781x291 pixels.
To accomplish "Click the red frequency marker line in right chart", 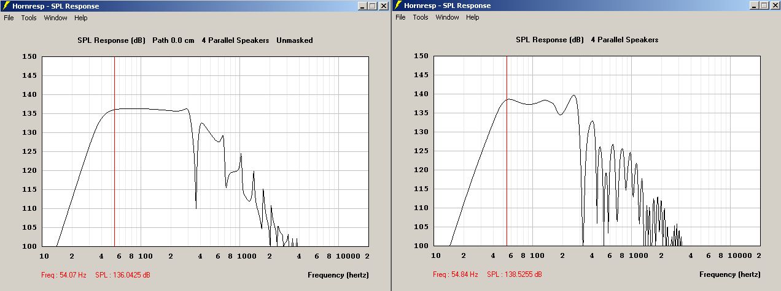I will tap(507, 151).
